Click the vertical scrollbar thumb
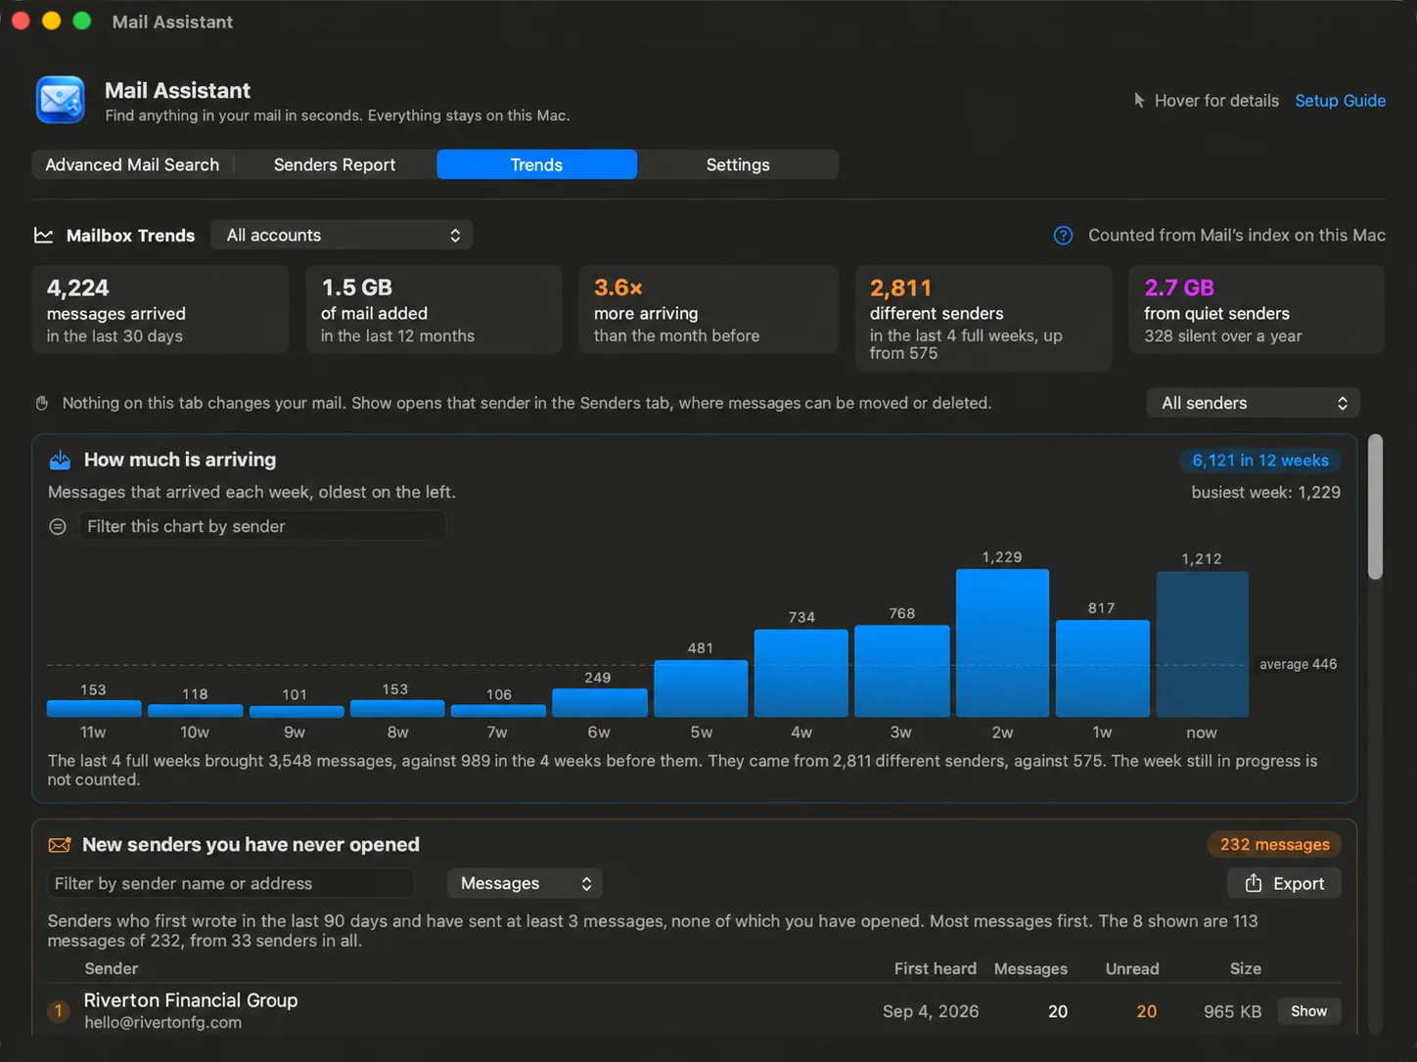Viewport: 1417px width, 1062px height. [x=1375, y=507]
